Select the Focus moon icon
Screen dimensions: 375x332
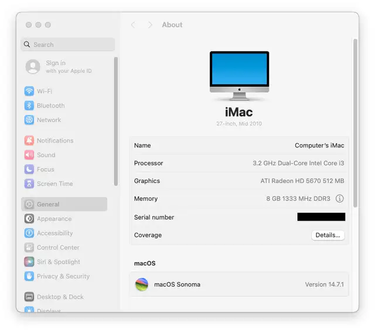coord(29,170)
